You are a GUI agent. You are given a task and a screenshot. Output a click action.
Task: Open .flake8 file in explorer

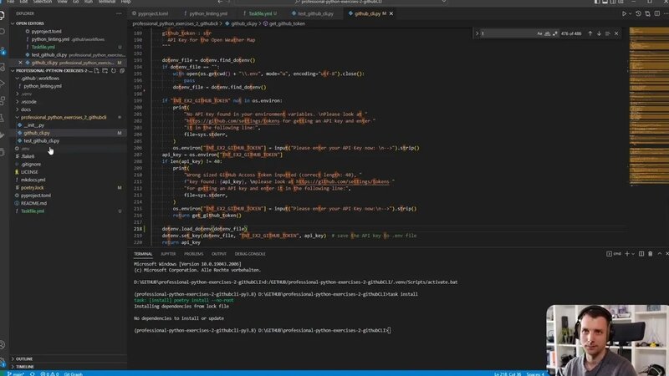69,156
